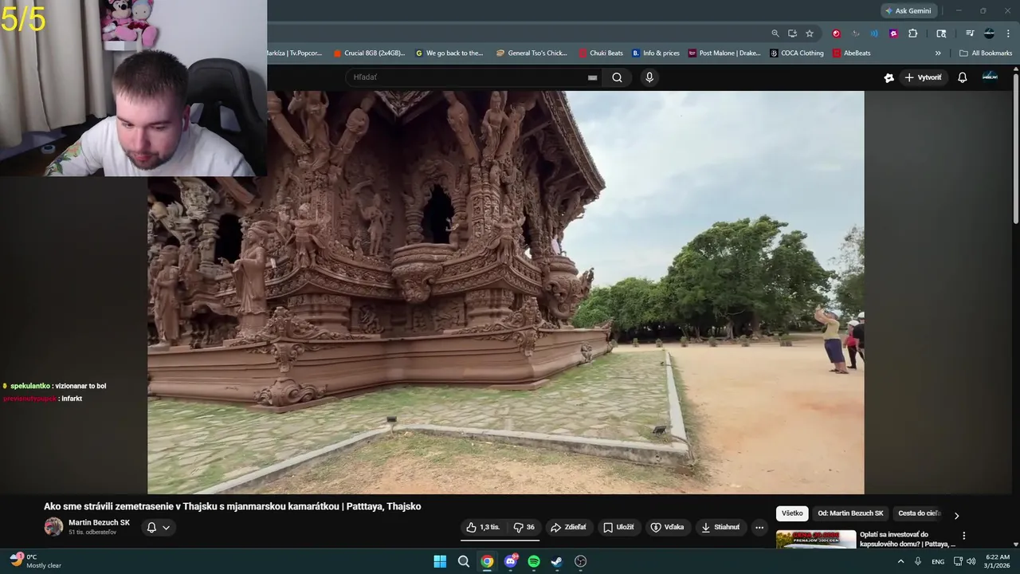The height and width of the screenshot is (574, 1020).
Task: Click the blue sound-wave extension icon
Action: pyautogui.click(x=874, y=33)
